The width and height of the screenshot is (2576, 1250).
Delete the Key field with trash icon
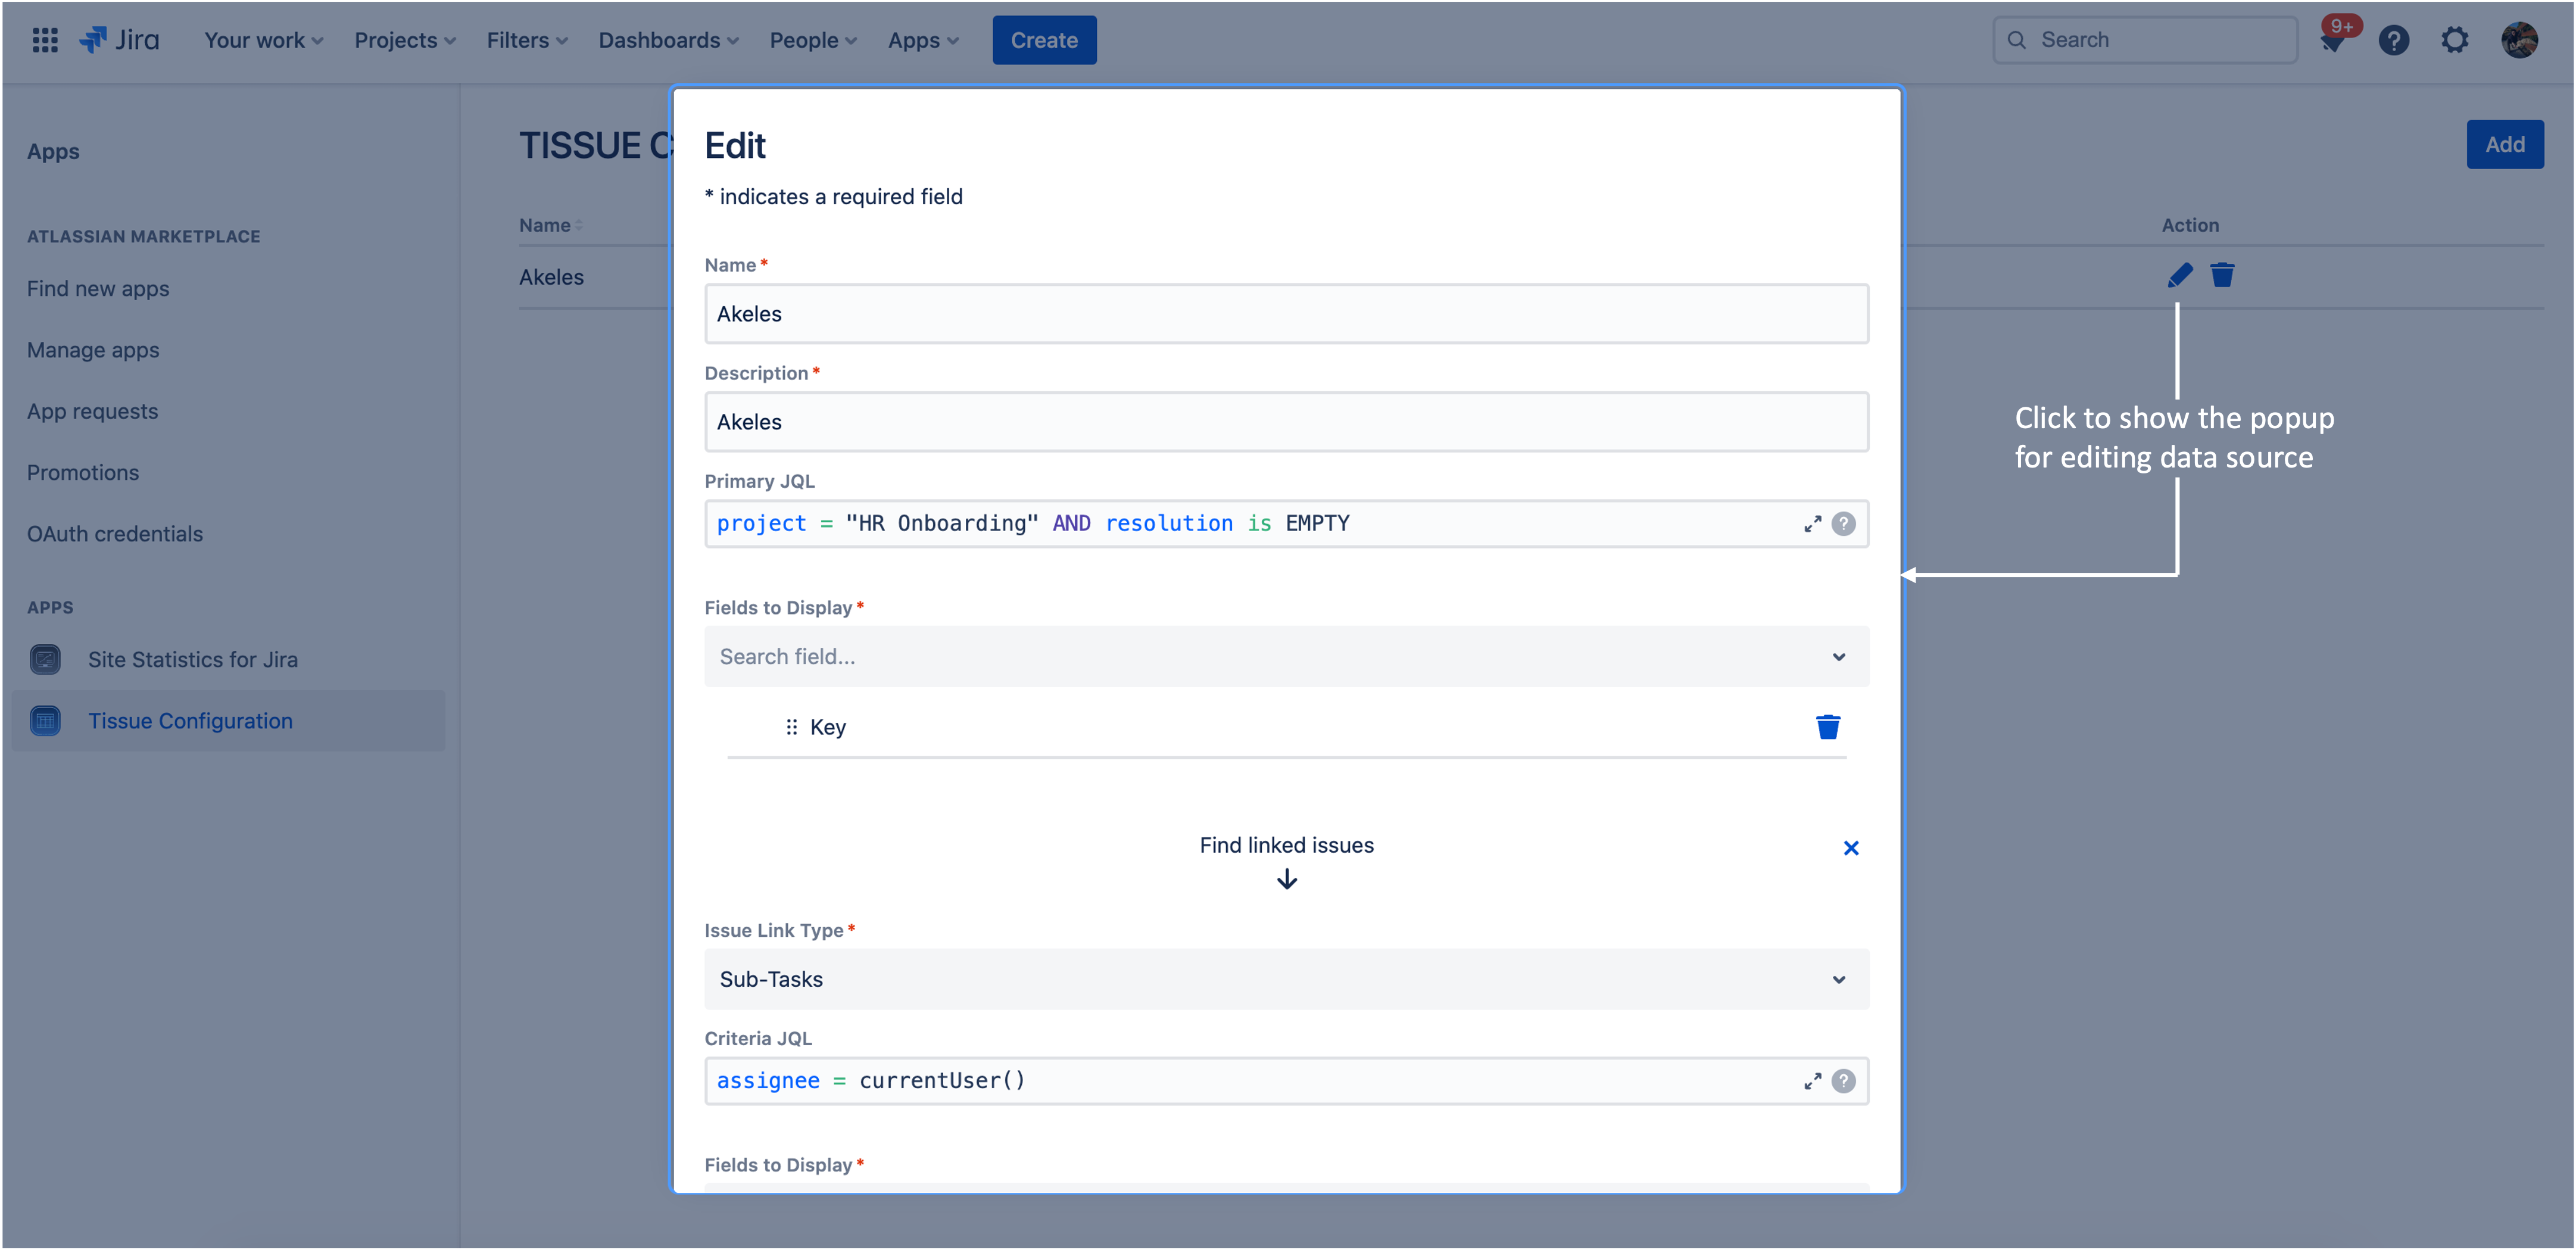pos(1828,727)
